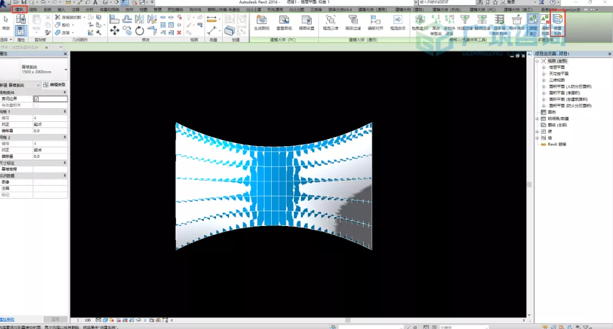Open the 插入 (Insert) ribbon tab
Viewport: 613px width, 329px height.
[x=62, y=9]
